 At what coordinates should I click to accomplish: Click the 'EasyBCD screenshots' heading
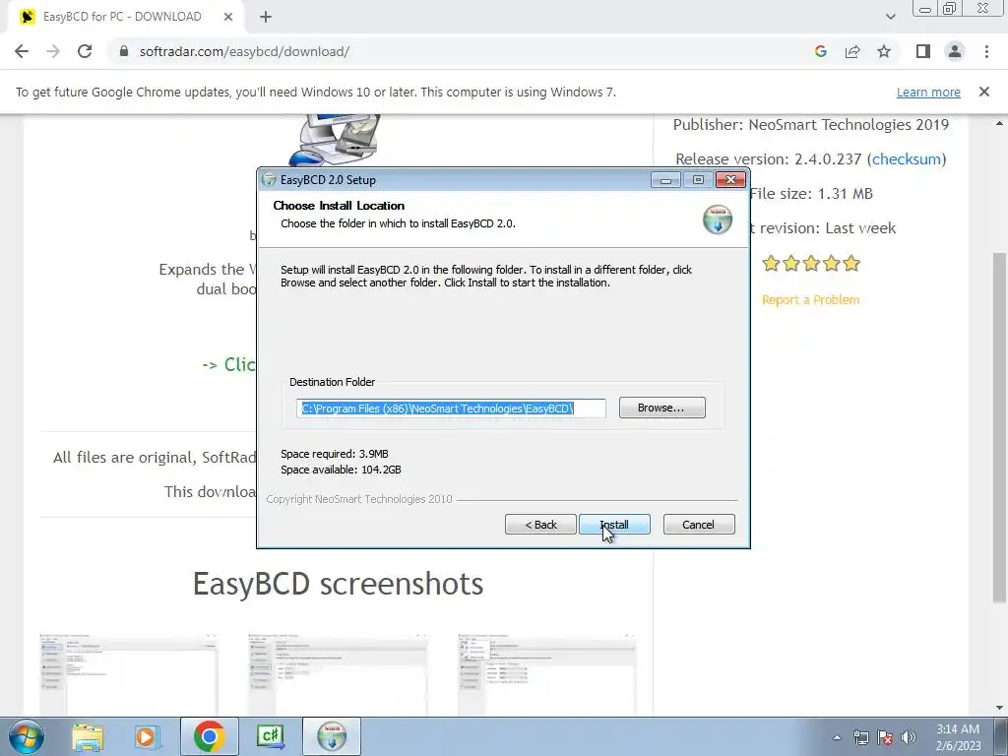pyautogui.click(x=339, y=584)
